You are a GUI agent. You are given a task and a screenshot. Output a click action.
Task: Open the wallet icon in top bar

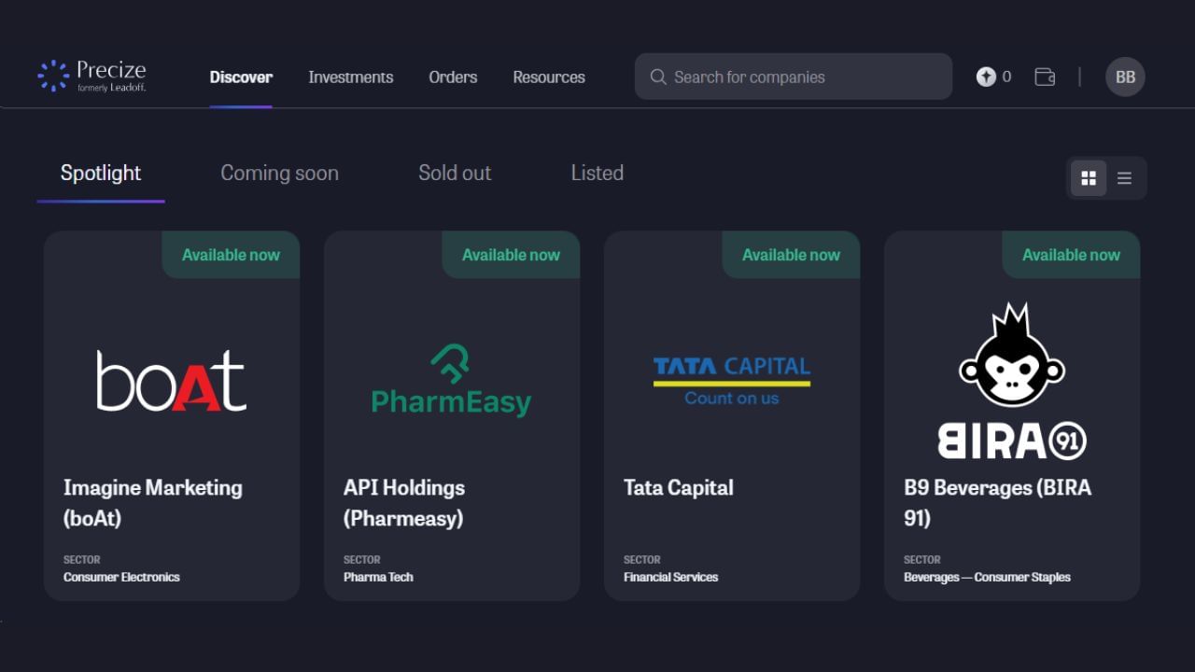[1044, 77]
